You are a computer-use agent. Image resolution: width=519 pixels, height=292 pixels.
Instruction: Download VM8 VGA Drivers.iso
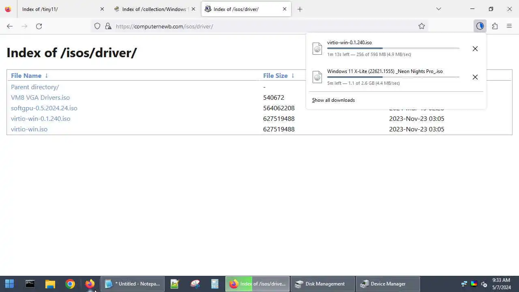tap(40, 98)
